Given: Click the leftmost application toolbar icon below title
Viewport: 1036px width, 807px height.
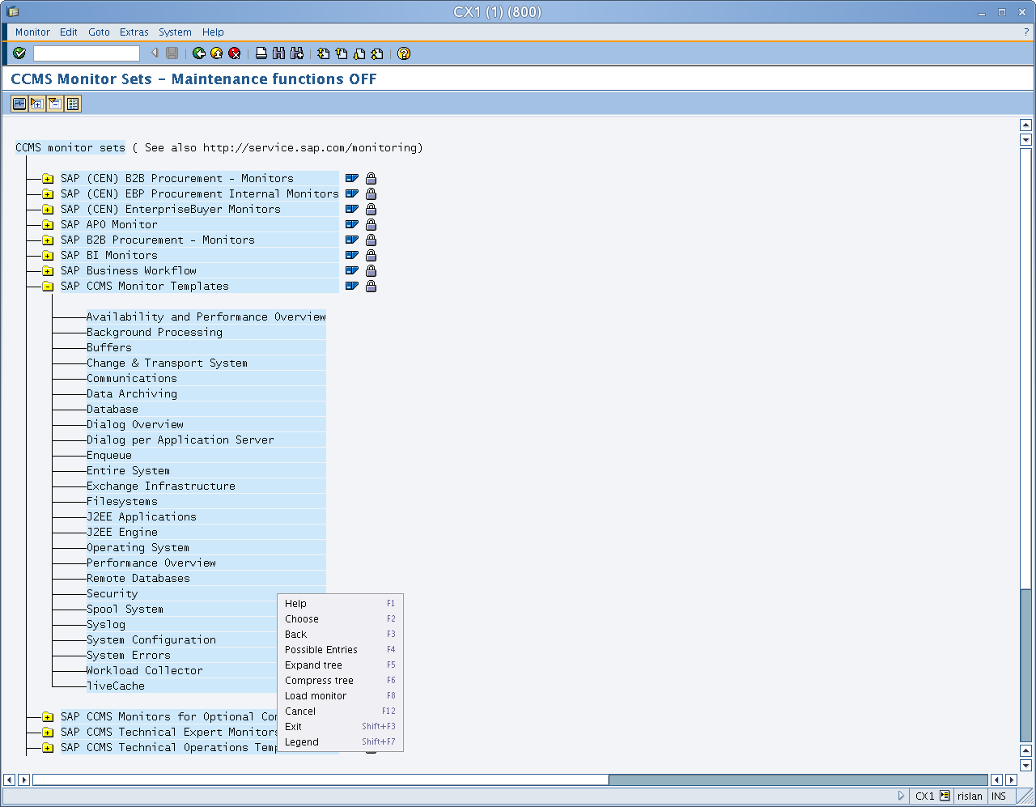Looking at the screenshot, I should tap(18, 104).
